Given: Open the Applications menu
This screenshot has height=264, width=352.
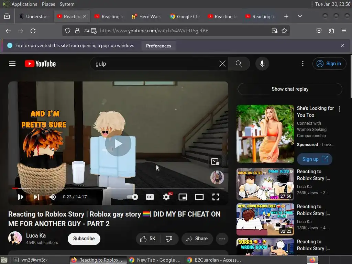Looking at the screenshot, I should tap(24, 4).
